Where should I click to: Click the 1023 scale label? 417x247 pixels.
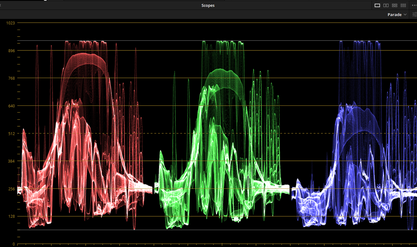pos(11,23)
